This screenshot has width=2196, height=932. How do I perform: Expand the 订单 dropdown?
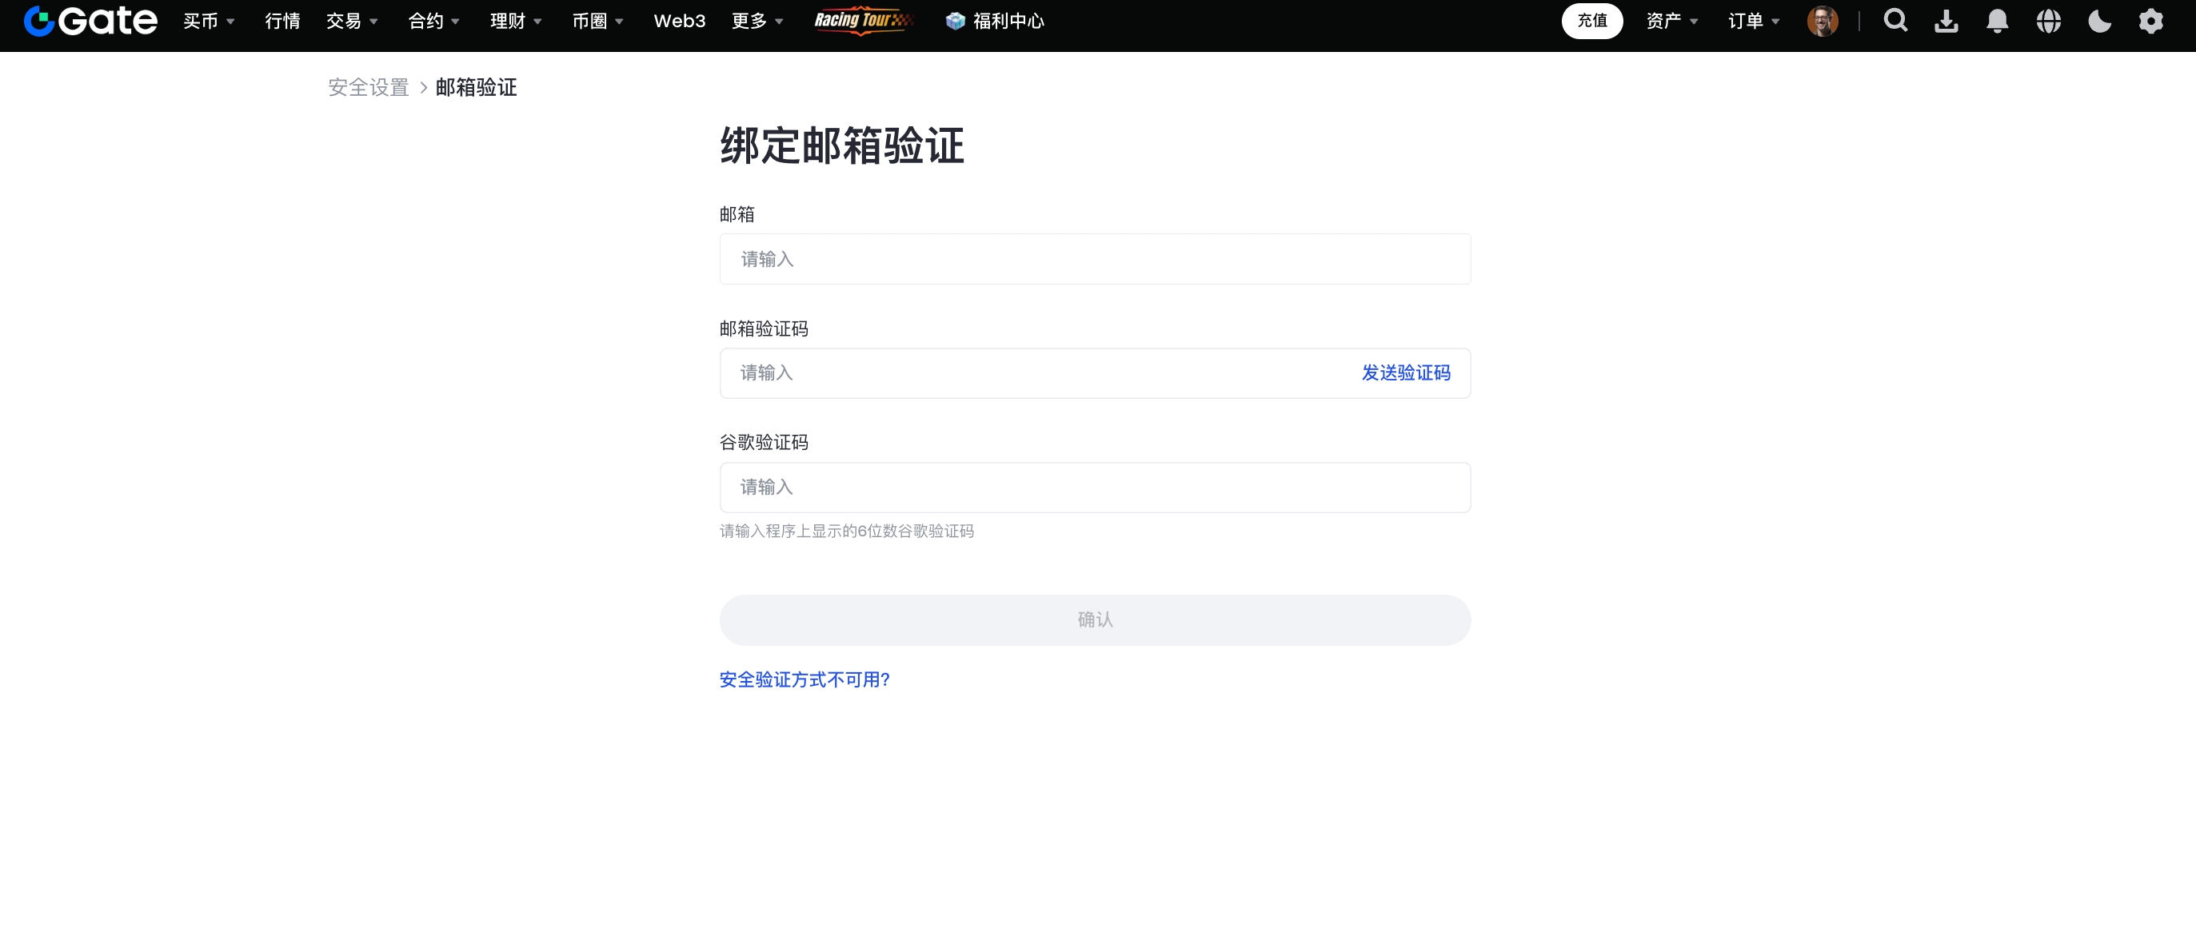(x=1754, y=21)
